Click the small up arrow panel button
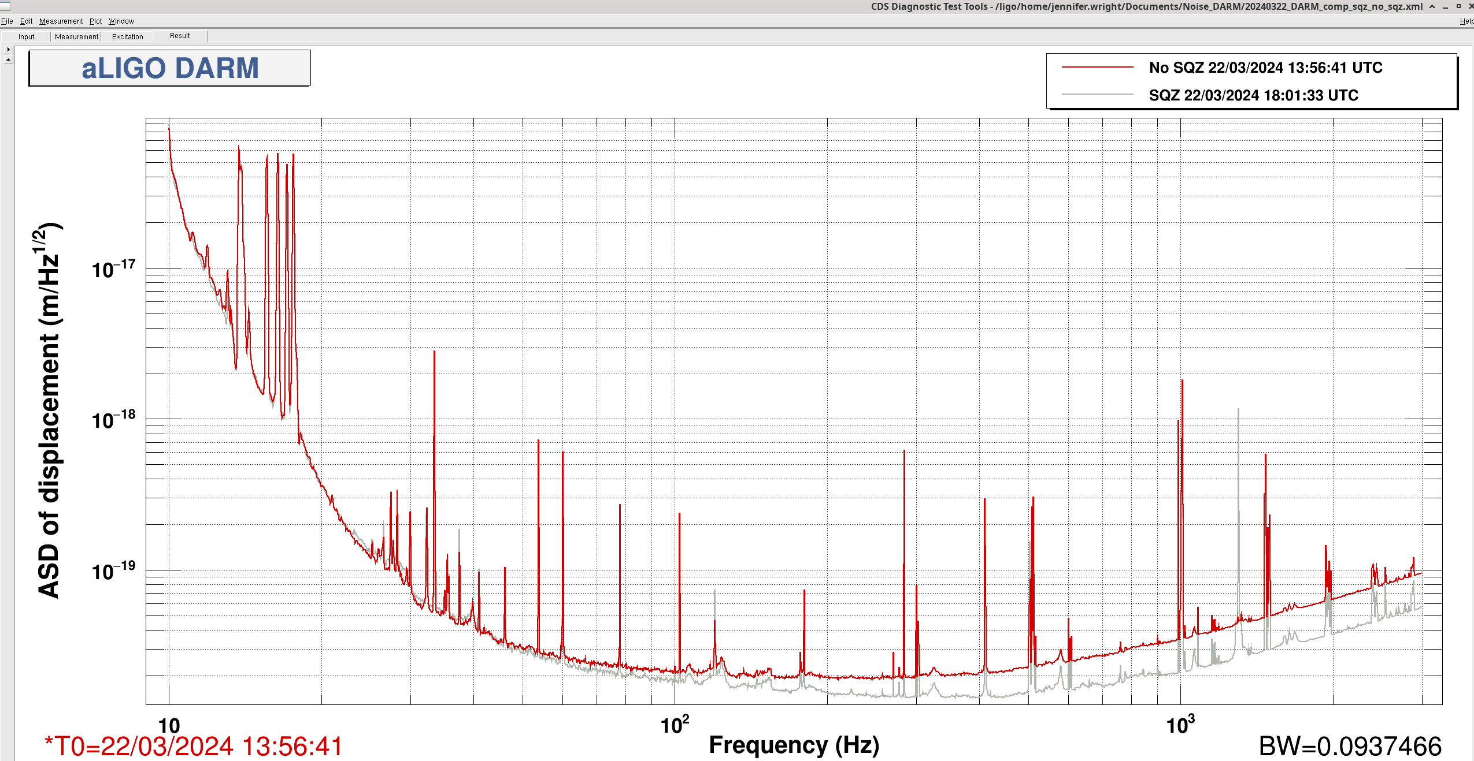 pos(8,59)
